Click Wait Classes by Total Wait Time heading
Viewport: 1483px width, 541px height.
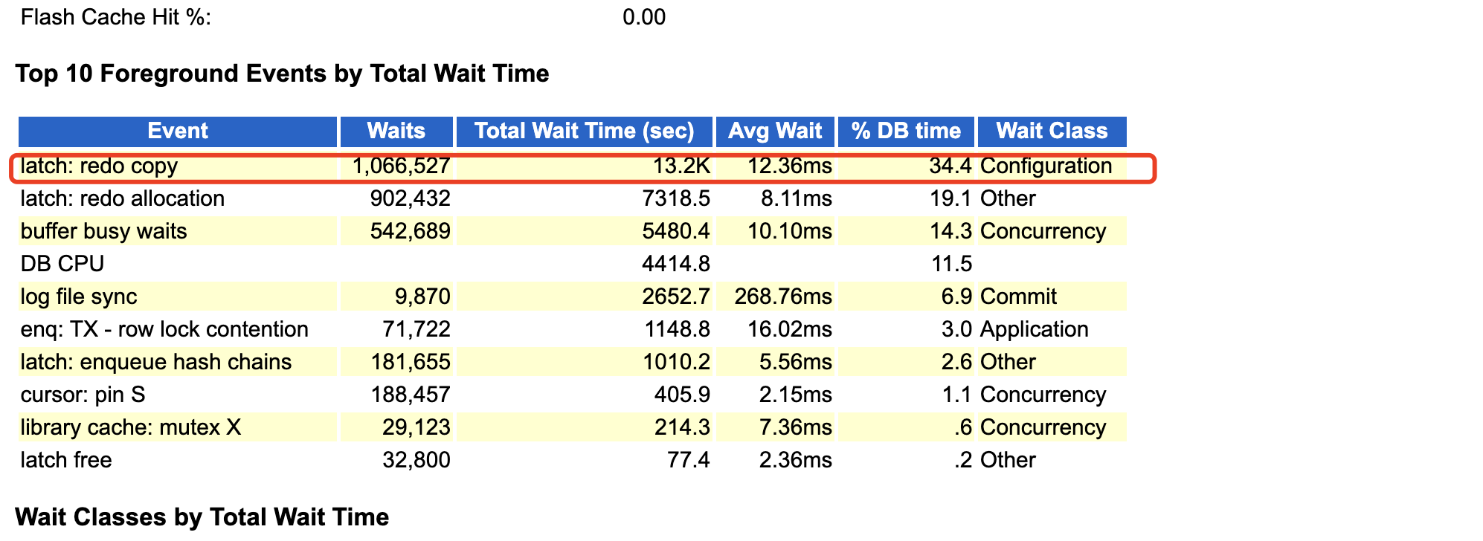[x=202, y=517]
